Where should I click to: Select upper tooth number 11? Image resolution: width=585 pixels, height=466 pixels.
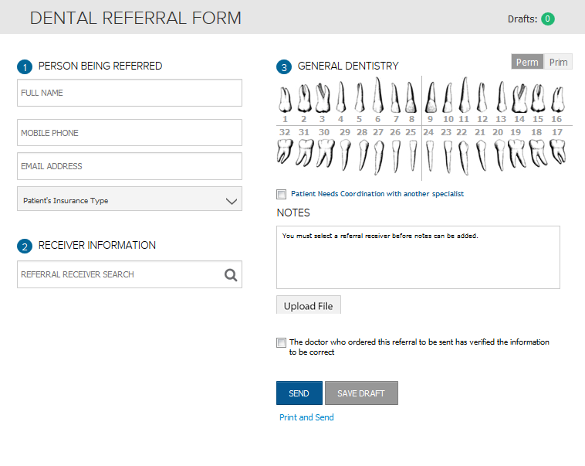pyautogui.click(x=463, y=97)
